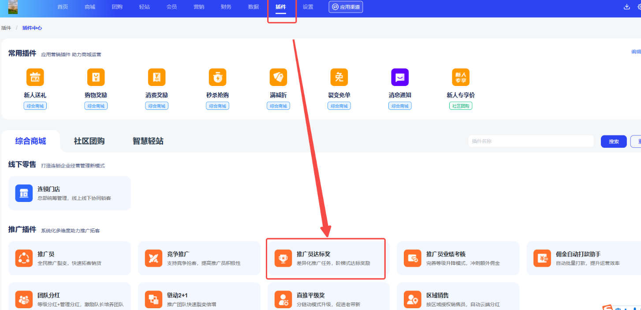Click the 应用渠道 button
The image size is (641, 310).
[x=346, y=7]
